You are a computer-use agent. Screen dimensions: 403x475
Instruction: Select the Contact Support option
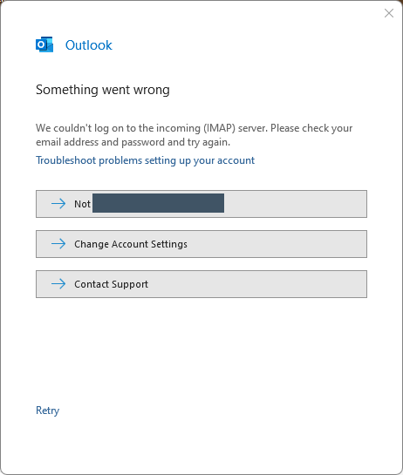[x=201, y=284]
